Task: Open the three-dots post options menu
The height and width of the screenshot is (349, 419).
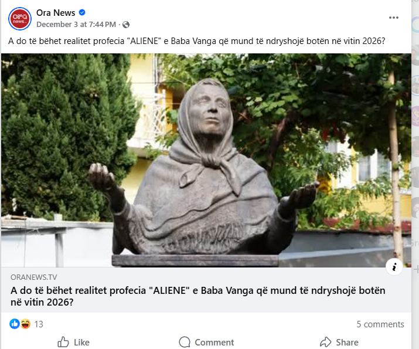Action: pyautogui.click(x=394, y=18)
